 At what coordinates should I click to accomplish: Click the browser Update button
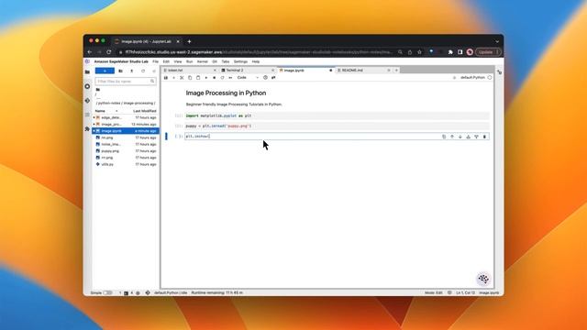pyautogui.click(x=488, y=52)
